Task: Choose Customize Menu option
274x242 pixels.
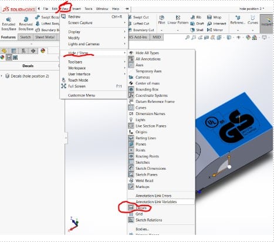Action: click(x=94, y=95)
